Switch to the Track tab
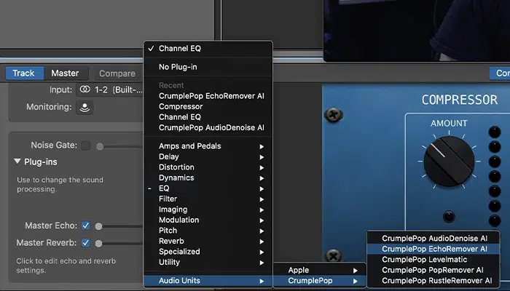The width and height of the screenshot is (510, 291). point(25,73)
